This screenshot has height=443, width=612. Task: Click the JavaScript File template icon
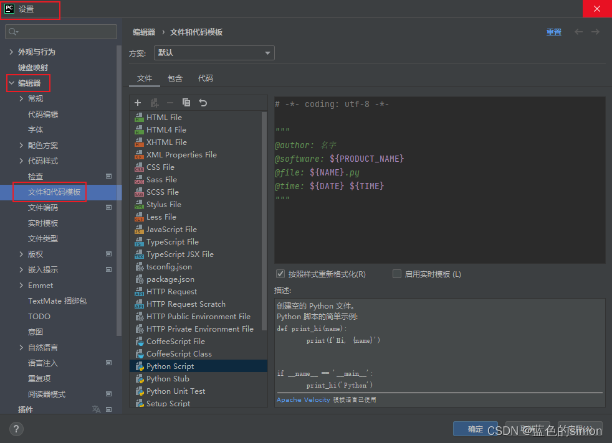coord(140,230)
